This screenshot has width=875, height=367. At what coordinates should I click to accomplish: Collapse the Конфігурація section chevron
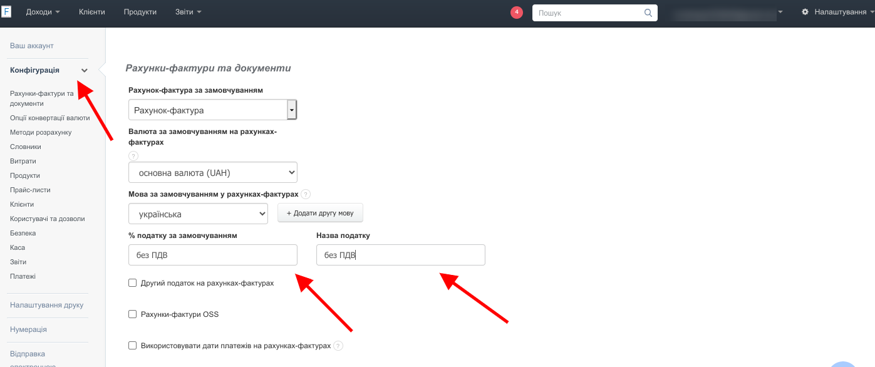click(85, 70)
